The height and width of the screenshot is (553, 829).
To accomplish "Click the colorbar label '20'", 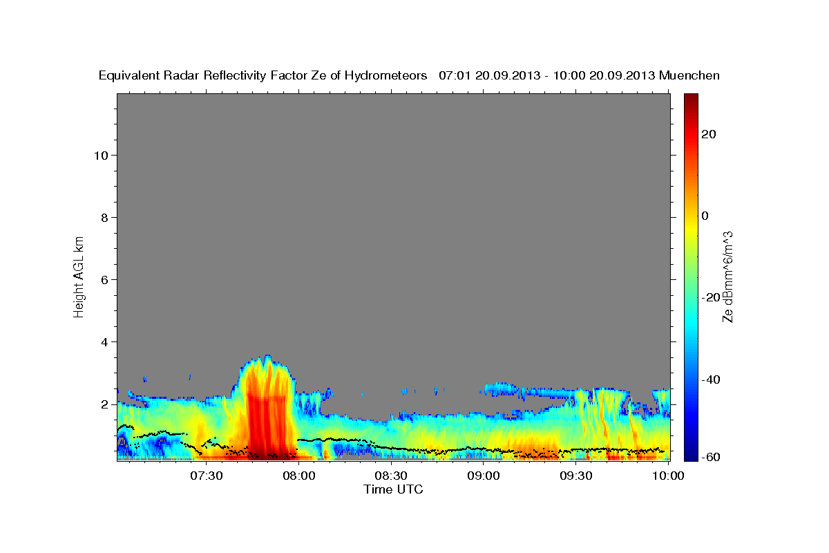I will 708,134.
